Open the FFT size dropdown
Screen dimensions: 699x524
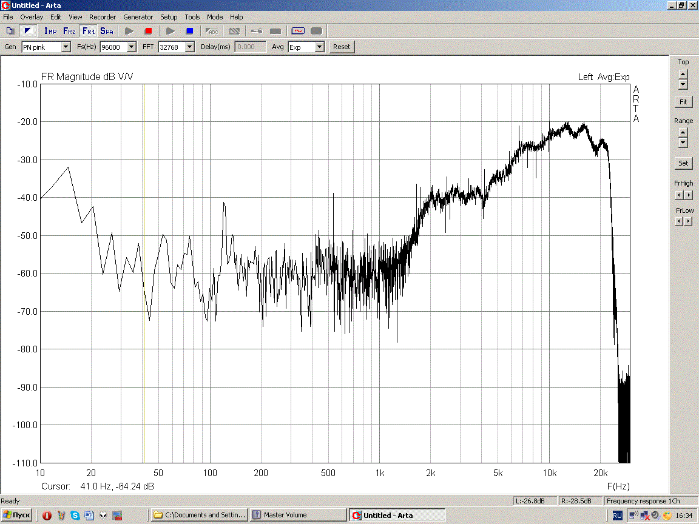pos(189,47)
